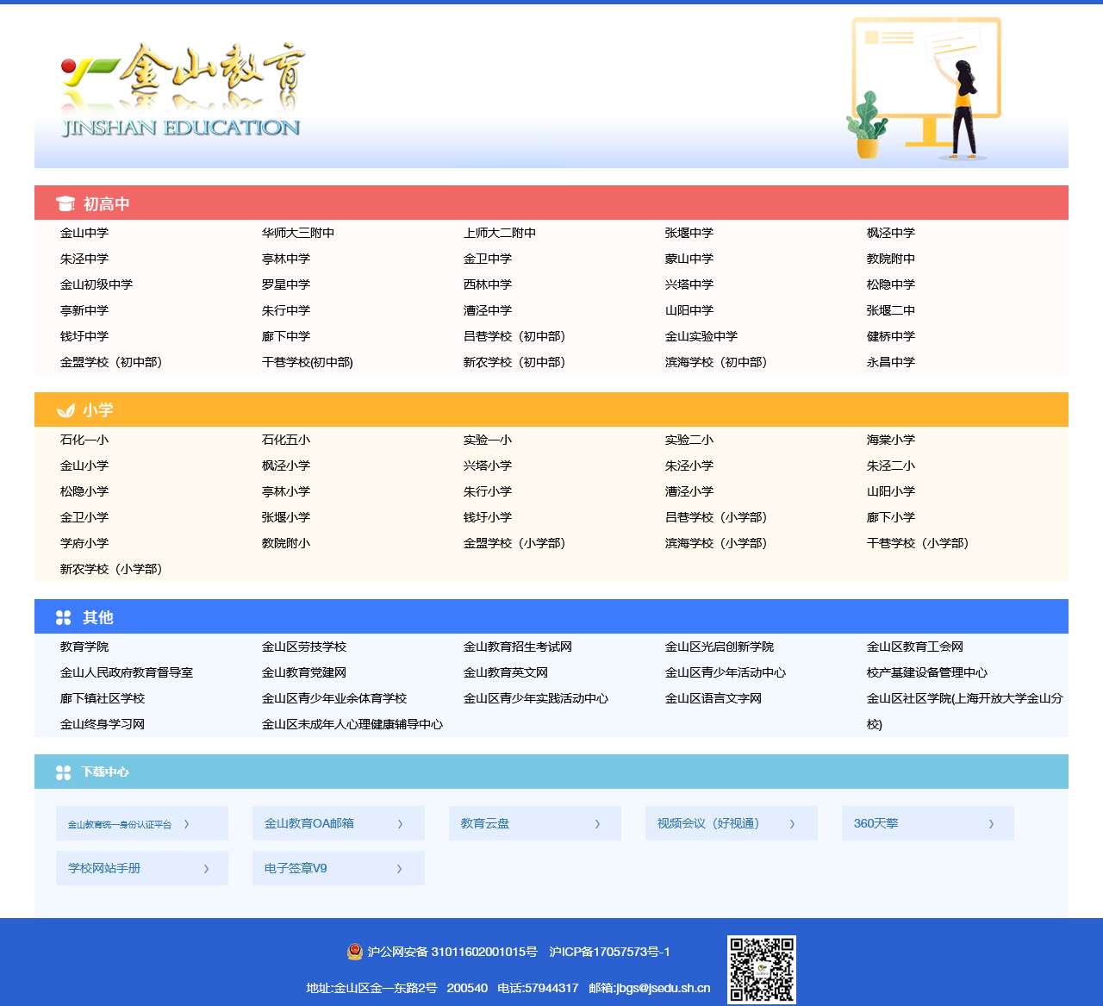Click 沪ICP备17057573号-1 link
Viewport: 1103px width, 1006px height.
coord(609,952)
